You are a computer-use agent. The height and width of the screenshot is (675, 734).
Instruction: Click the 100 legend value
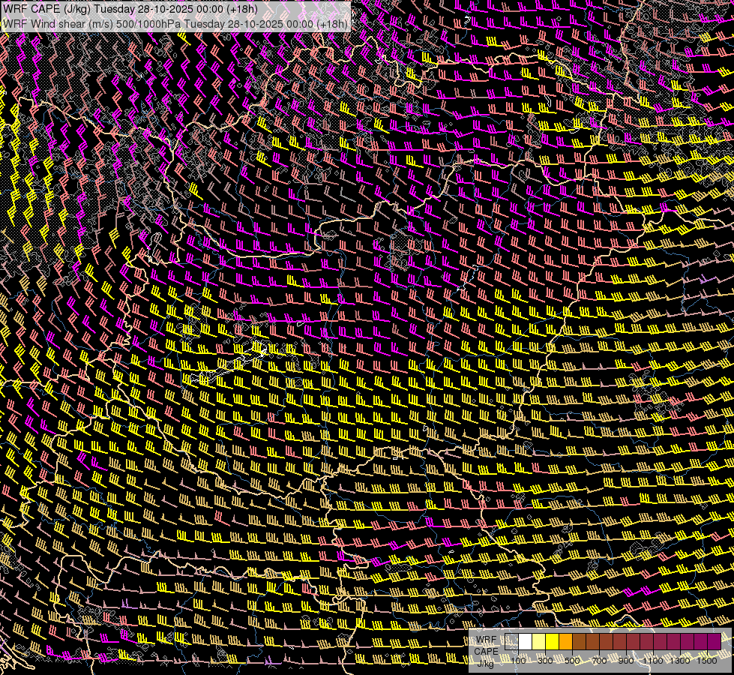[518, 661]
